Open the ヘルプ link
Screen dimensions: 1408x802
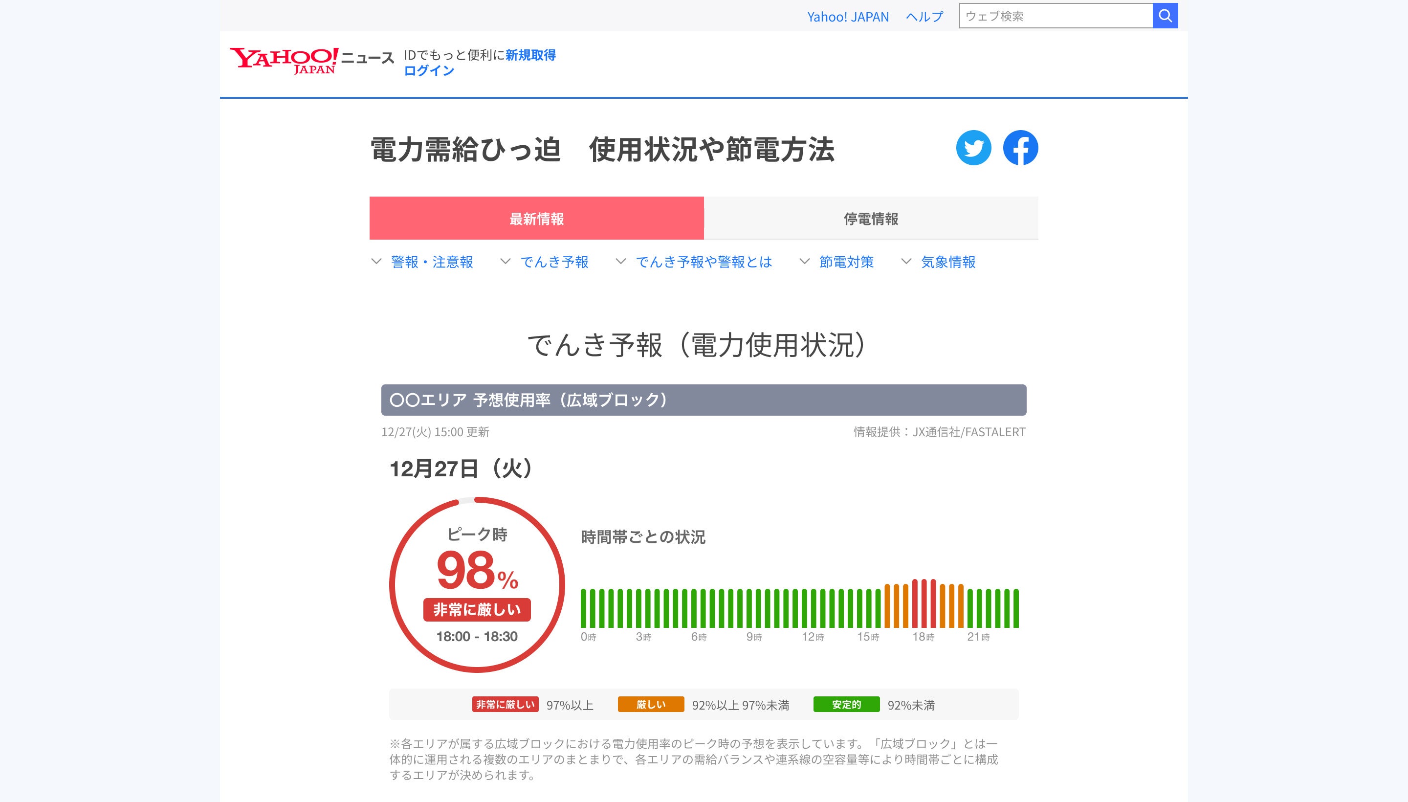point(924,17)
